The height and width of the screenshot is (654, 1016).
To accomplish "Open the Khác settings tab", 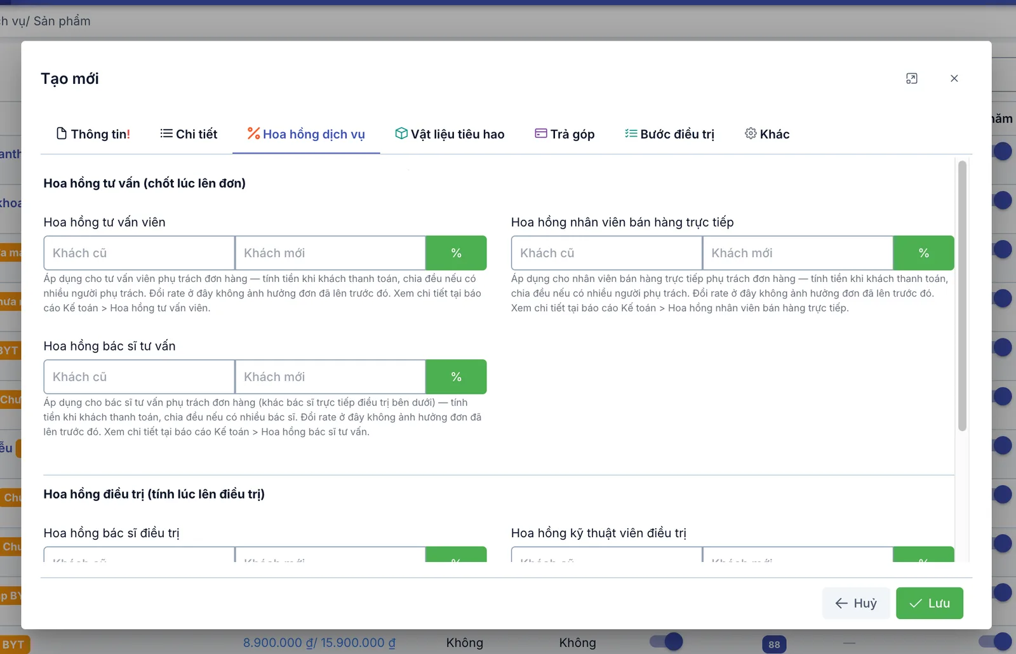I will pyautogui.click(x=767, y=134).
